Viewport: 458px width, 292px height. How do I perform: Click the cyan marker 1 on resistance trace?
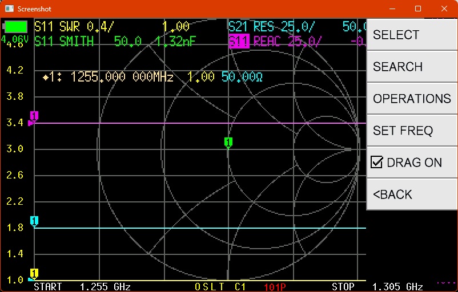point(34,221)
